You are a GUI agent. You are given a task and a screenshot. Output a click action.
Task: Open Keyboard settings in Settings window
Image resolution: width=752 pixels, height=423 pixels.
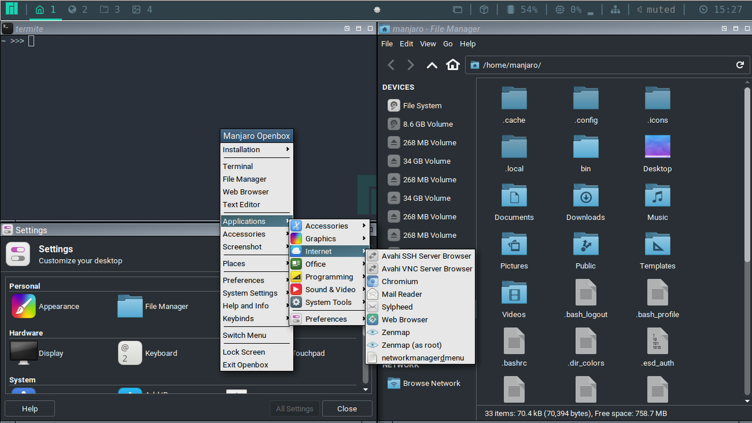pyautogui.click(x=148, y=353)
